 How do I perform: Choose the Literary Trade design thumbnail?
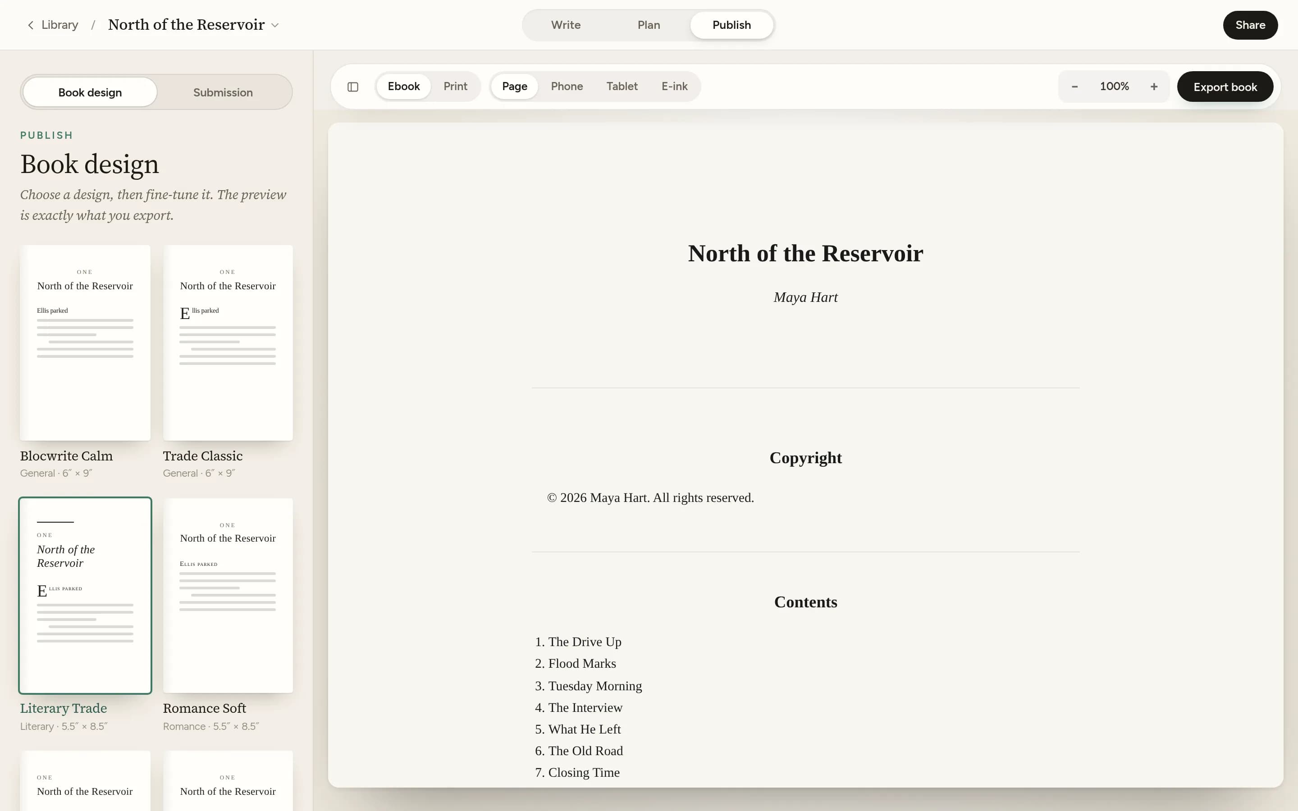(x=85, y=595)
